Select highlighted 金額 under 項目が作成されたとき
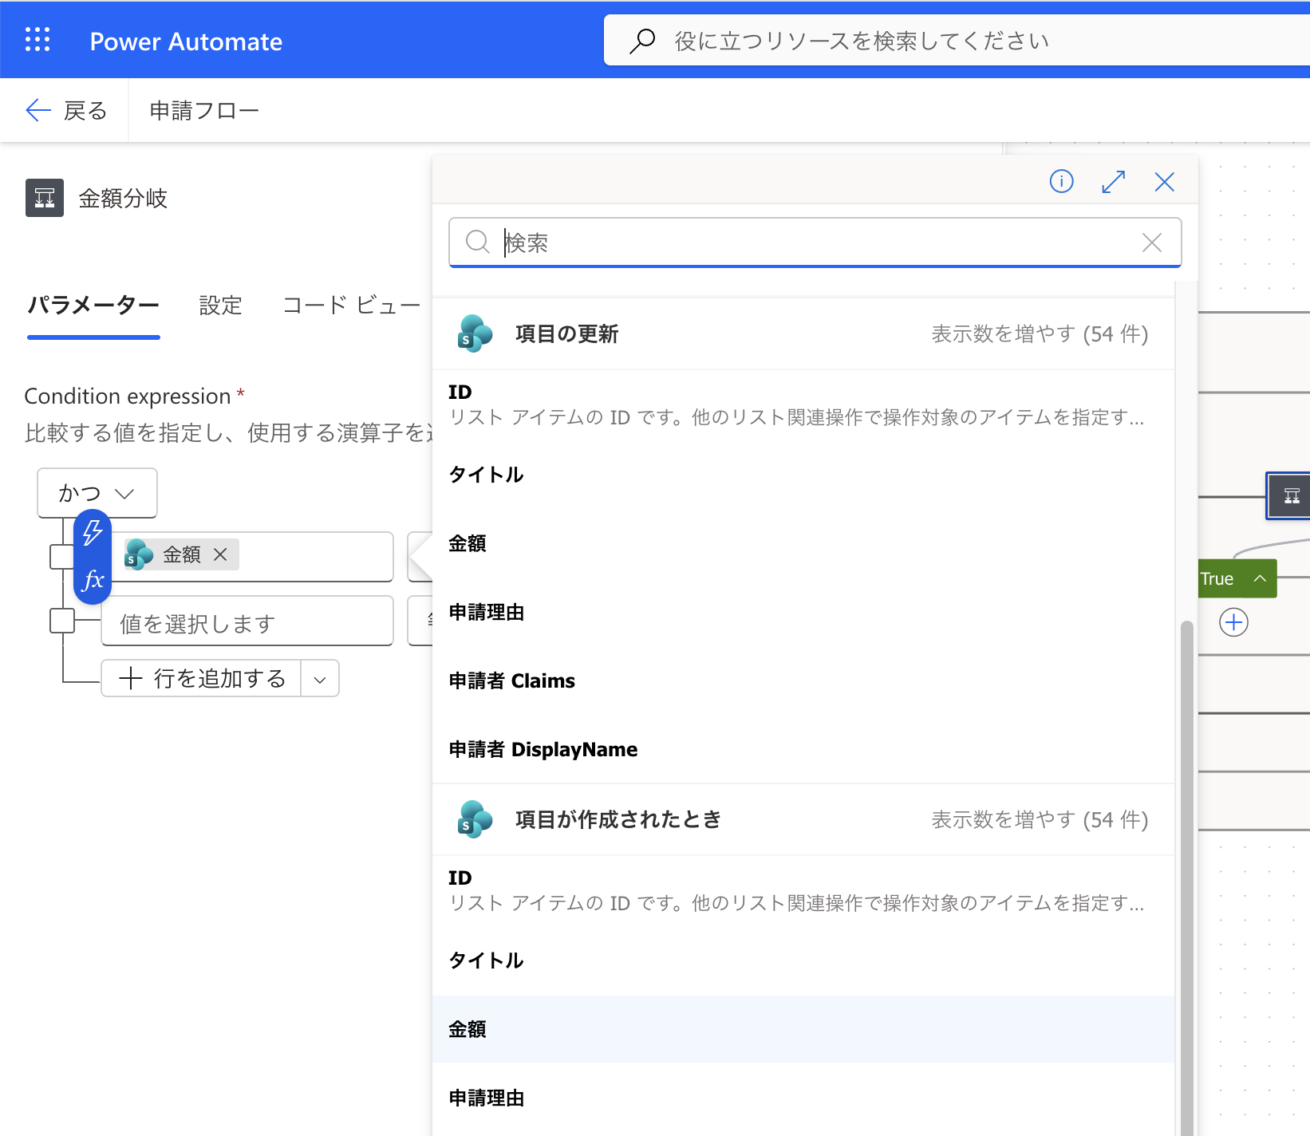Image resolution: width=1310 pixels, height=1136 pixels. tap(803, 1029)
